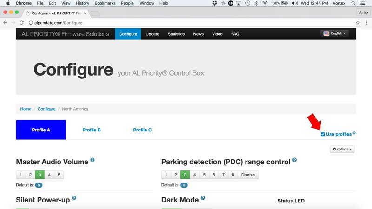Open the FAQ nav item

coord(235,34)
